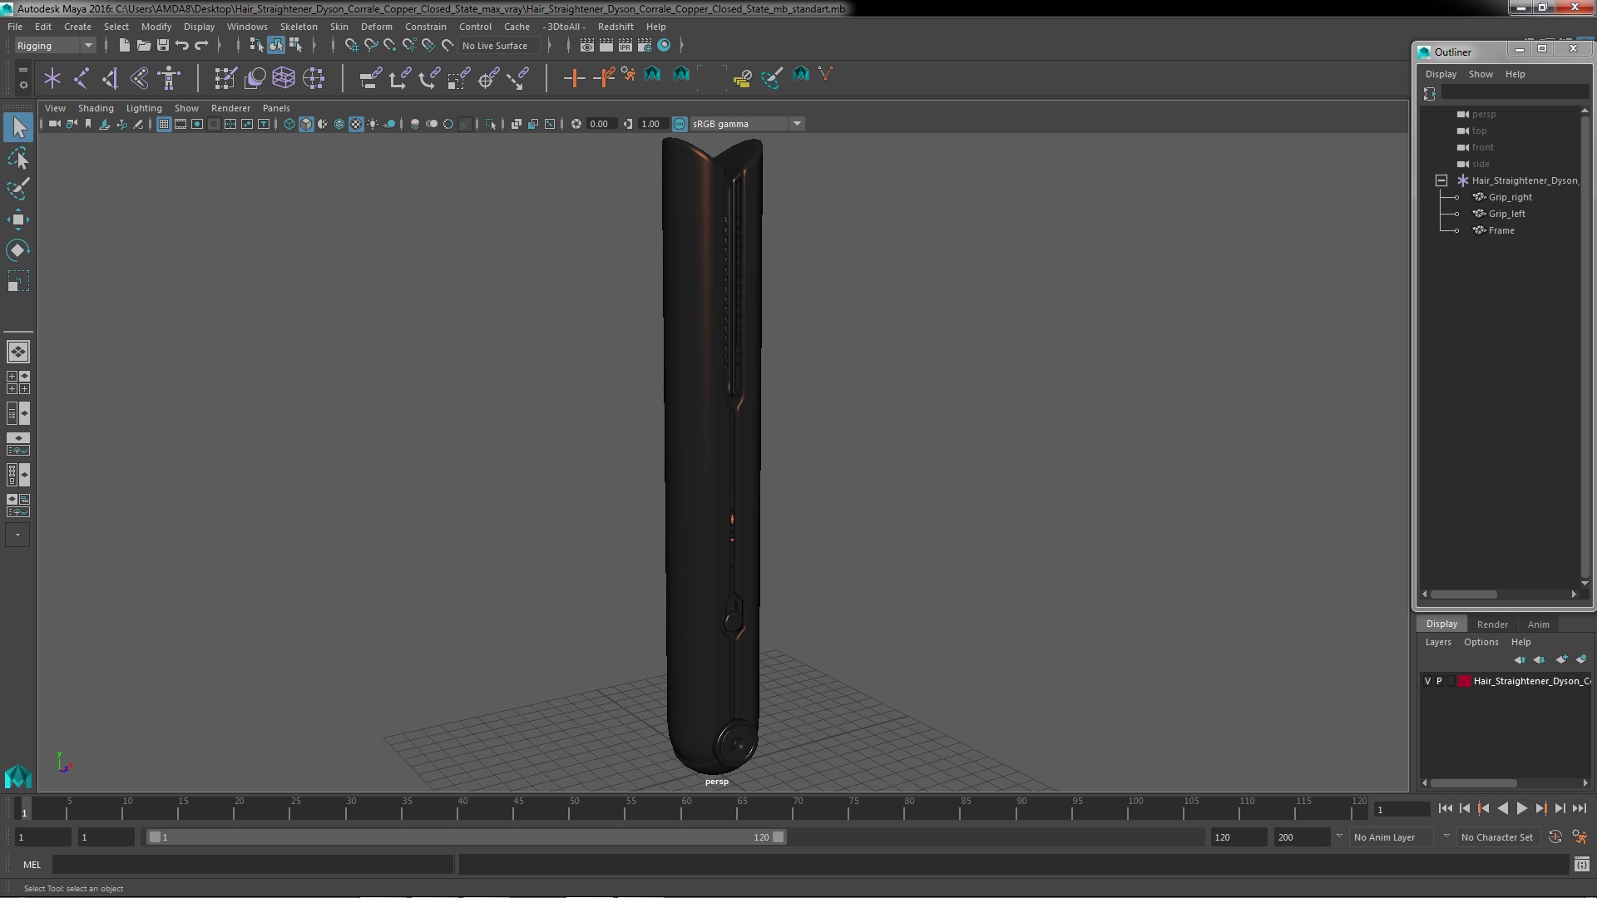Viewport: 1597px width, 898px height.
Task: Toggle viewport grid display button
Action: tap(164, 124)
